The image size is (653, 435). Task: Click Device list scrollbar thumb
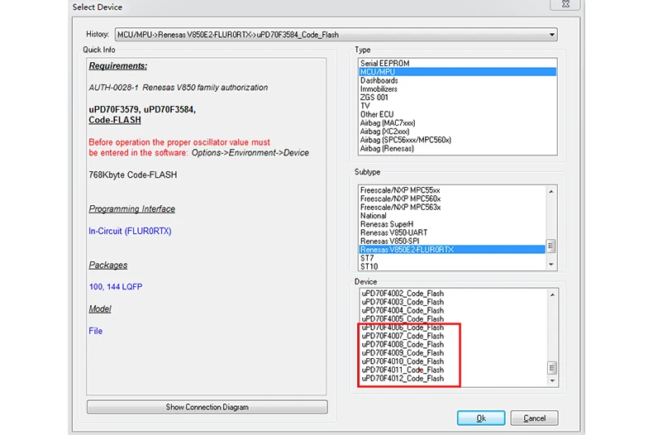point(552,368)
